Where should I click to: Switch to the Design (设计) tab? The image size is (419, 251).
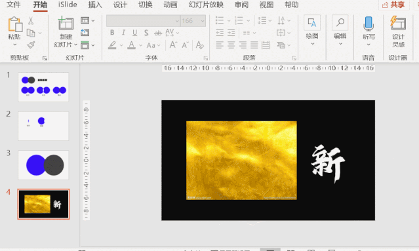click(120, 5)
